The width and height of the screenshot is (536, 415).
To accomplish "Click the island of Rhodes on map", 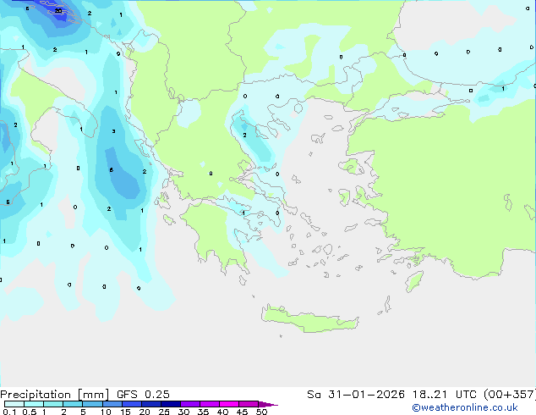I will tap(414, 281).
